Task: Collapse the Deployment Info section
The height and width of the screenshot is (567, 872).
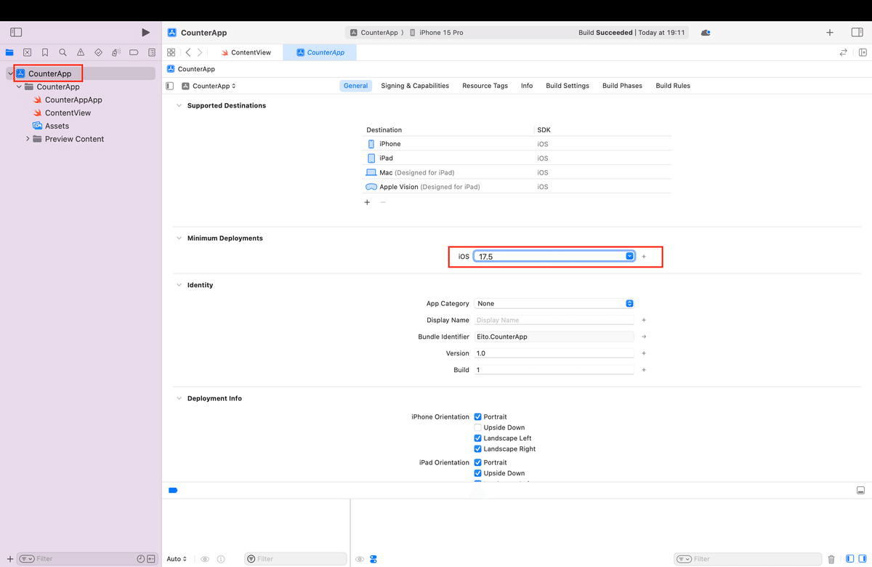Action: 179,398
